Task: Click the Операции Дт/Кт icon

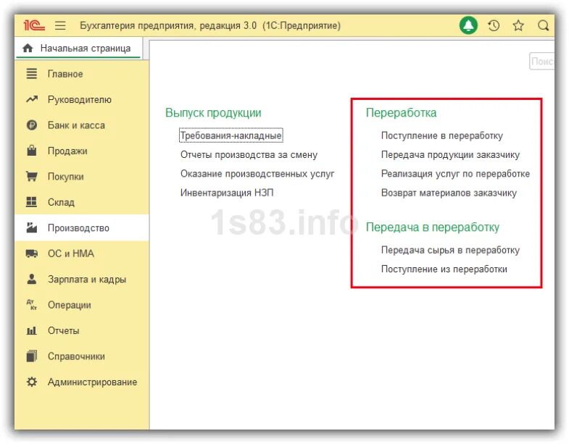Action: click(32, 305)
